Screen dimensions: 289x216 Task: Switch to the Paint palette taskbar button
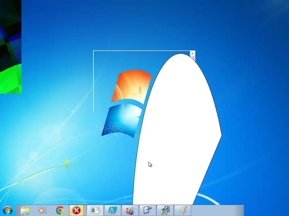183,210
